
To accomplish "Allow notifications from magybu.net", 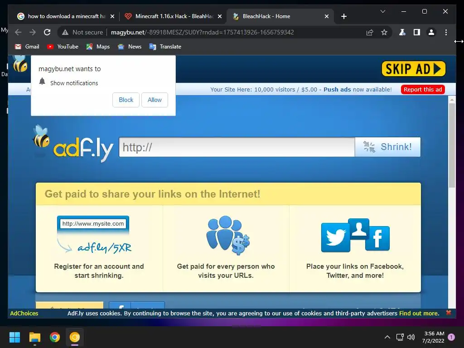I will (155, 100).
